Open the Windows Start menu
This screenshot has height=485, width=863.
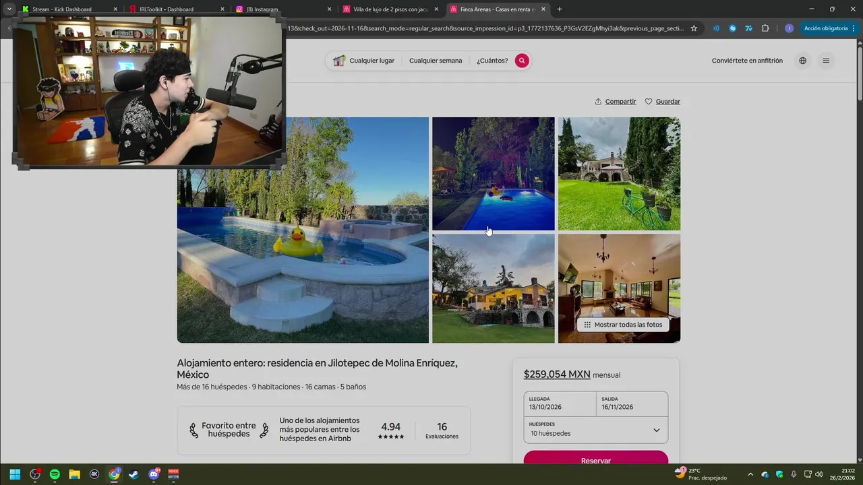[x=15, y=474]
